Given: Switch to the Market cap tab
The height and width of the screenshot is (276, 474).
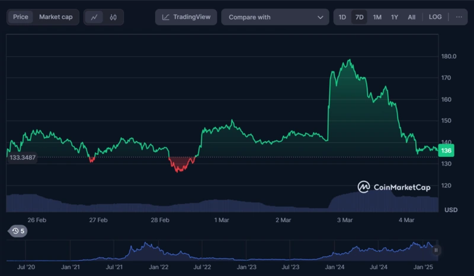Looking at the screenshot, I should 56,17.
